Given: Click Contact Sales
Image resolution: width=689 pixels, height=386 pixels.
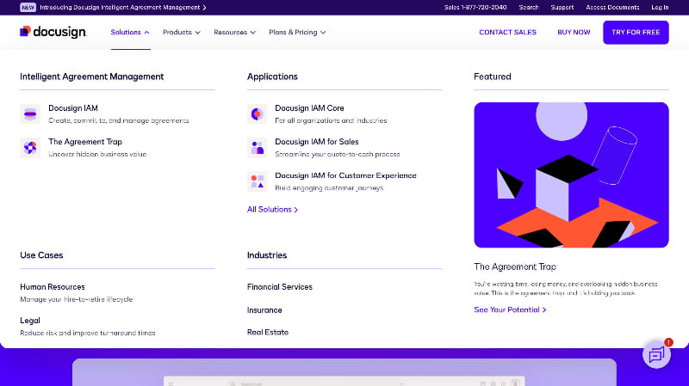Looking at the screenshot, I should 507,33.
